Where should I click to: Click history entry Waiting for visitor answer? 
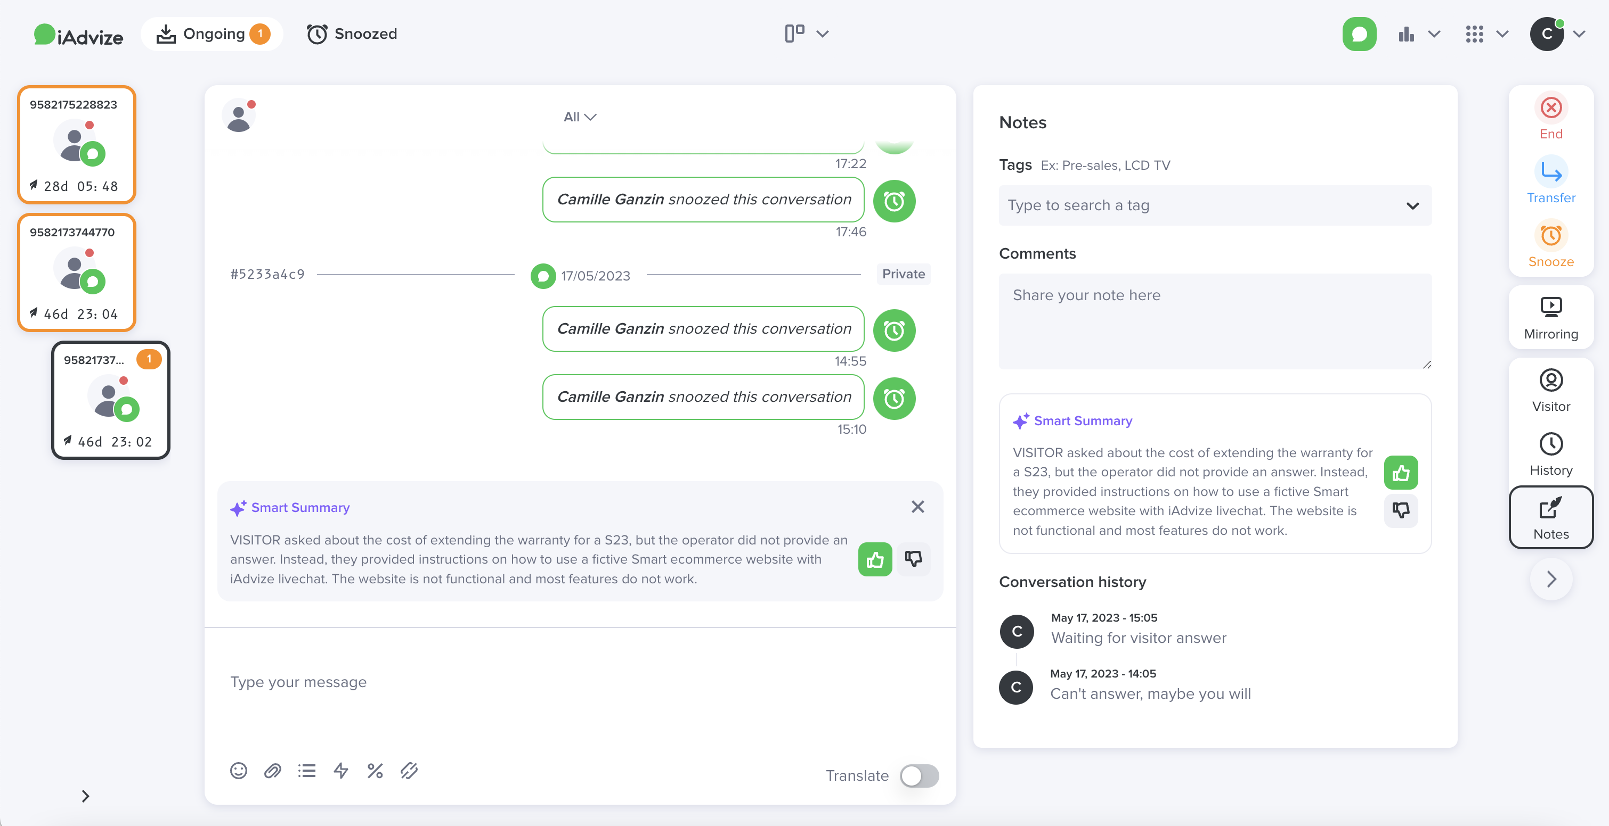coord(1138,638)
